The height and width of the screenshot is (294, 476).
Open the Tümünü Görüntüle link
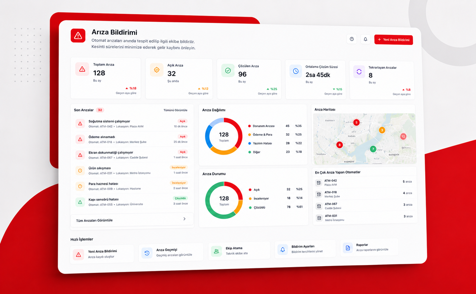(x=175, y=110)
